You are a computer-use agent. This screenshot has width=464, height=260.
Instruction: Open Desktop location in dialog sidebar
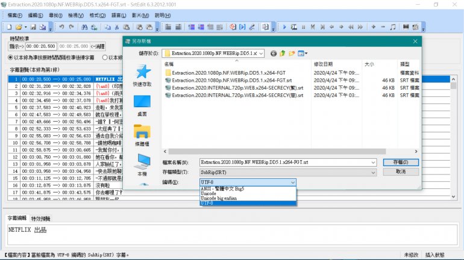point(142,105)
